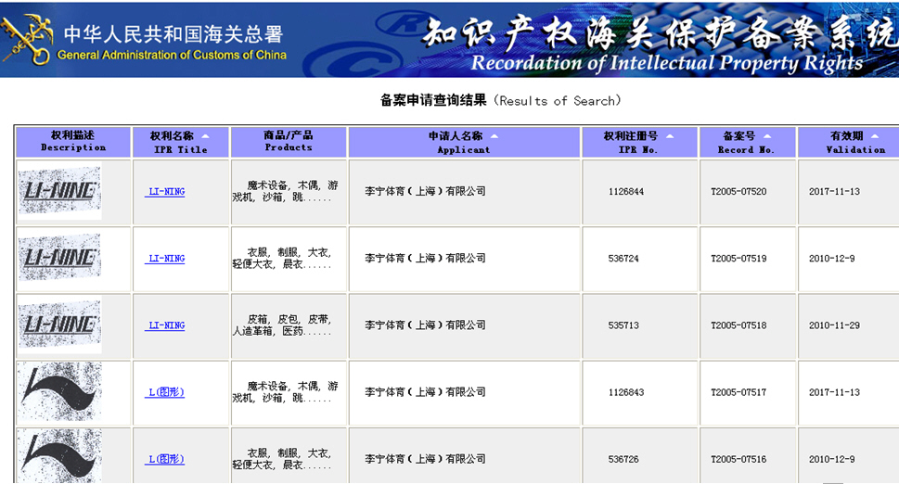Click the IPR No. header text

[x=637, y=149]
